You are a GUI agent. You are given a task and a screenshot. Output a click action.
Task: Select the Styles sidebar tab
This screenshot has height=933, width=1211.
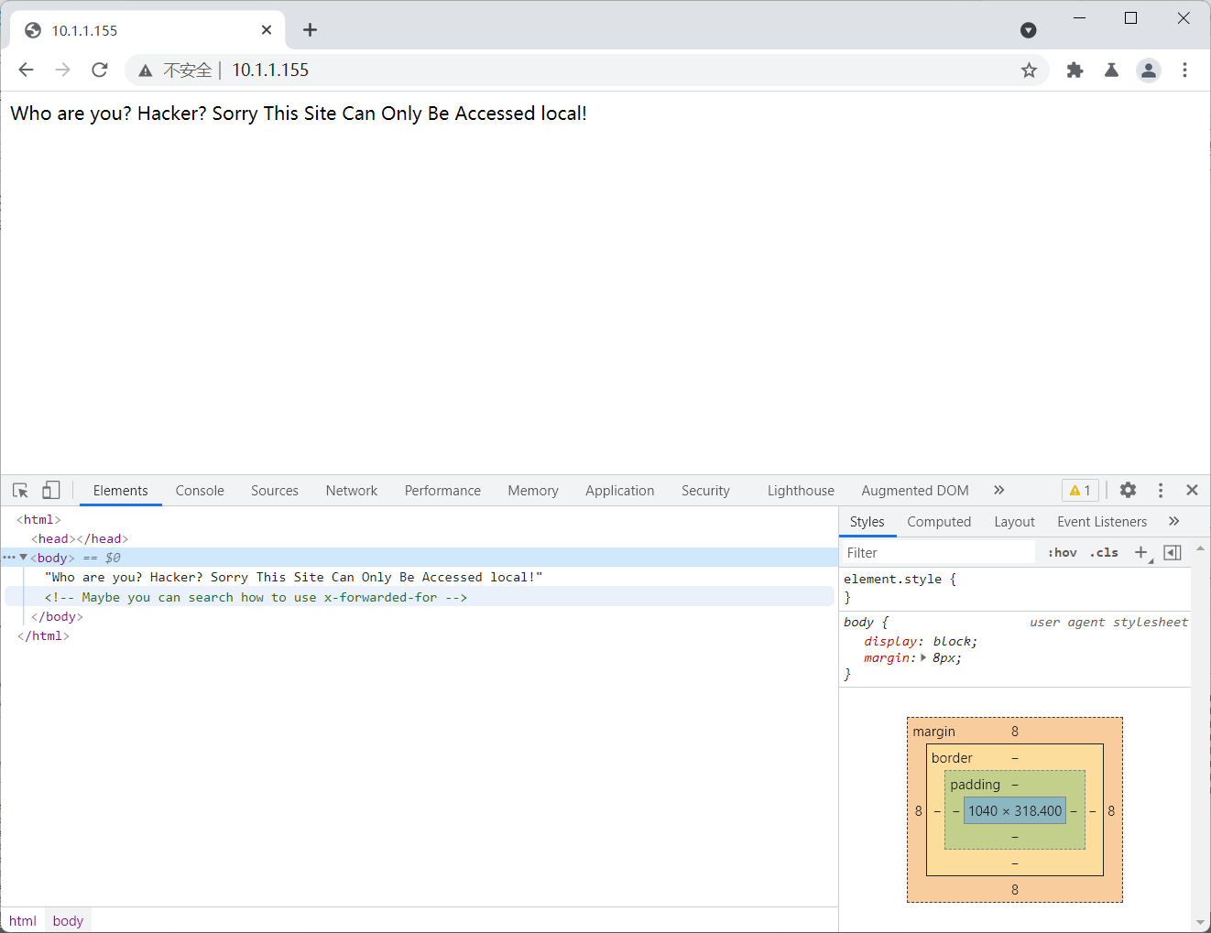coord(867,522)
